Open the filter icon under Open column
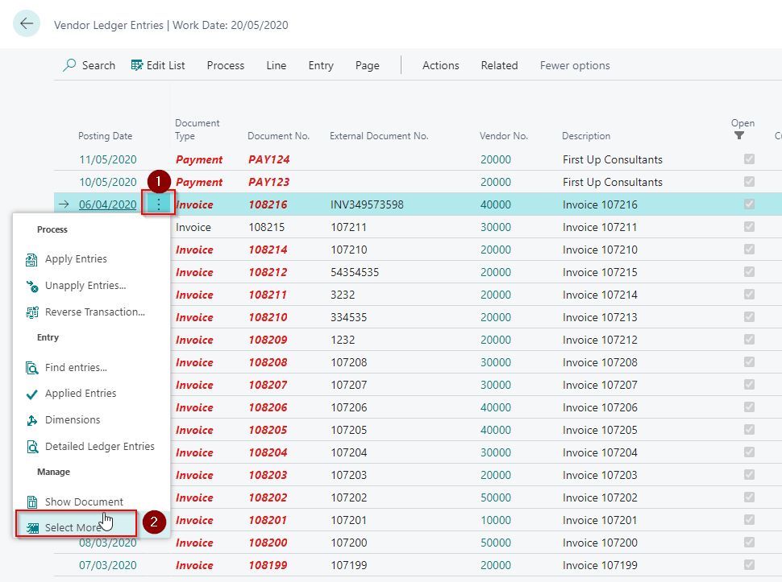Screen dimensions: 782x582 739,136
